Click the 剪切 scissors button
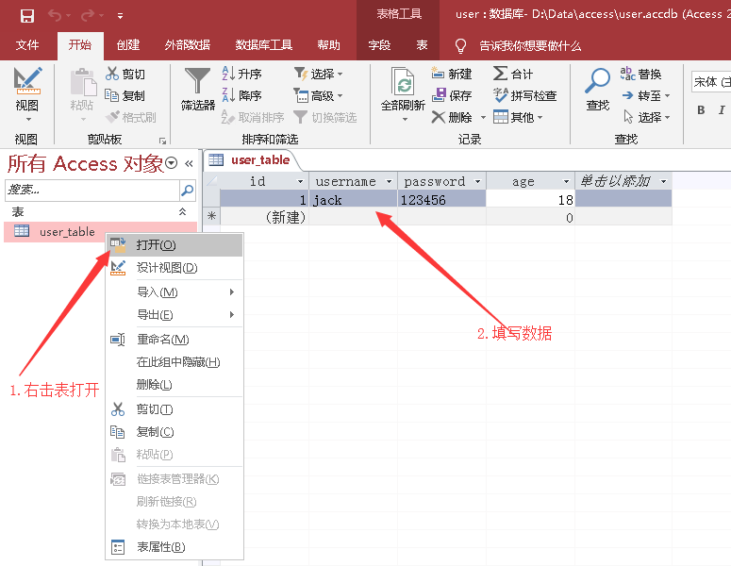This screenshot has width=731, height=566. pyautogui.click(x=125, y=74)
